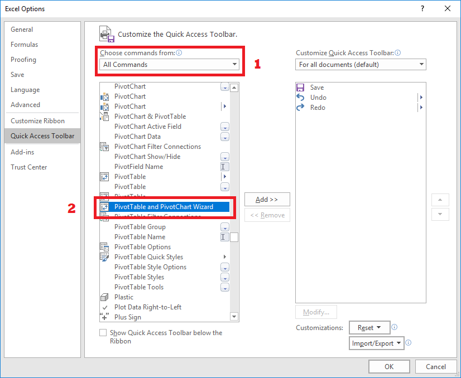Confirm with the OK button
This screenshot has width=461, height=378.
389,366
